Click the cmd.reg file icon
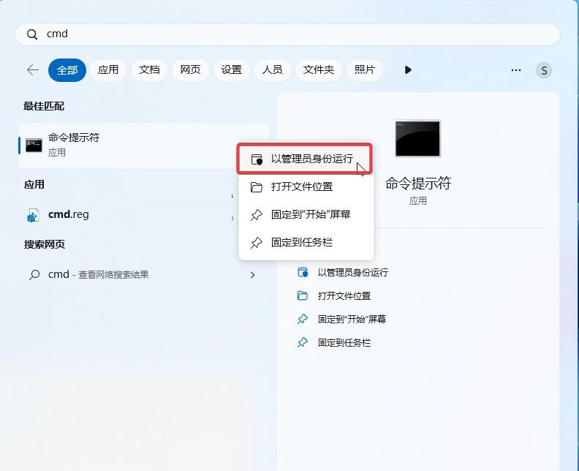The image size is (579, 471). point(33,215)
